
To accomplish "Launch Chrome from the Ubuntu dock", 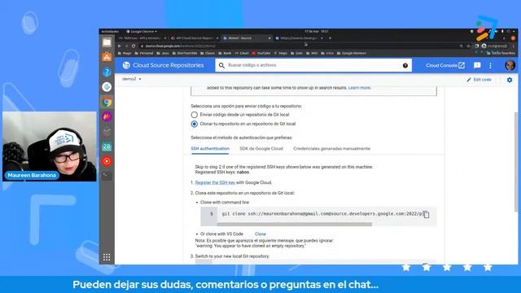I will tap(107, 102).
